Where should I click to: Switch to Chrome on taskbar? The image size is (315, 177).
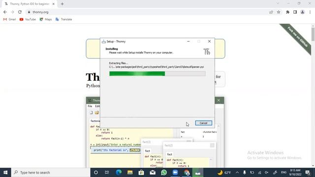tap(187, 173)
